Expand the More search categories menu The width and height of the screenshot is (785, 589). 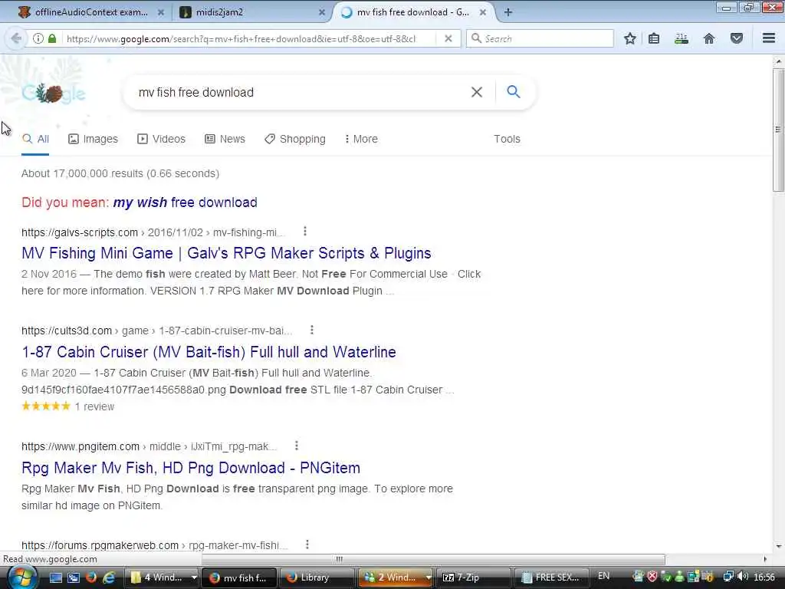pos(361,140)
